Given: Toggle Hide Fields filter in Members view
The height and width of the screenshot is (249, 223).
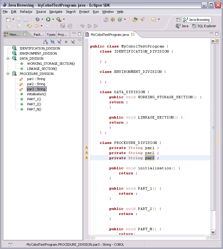Looking at the screenshot, I should 52,42.
